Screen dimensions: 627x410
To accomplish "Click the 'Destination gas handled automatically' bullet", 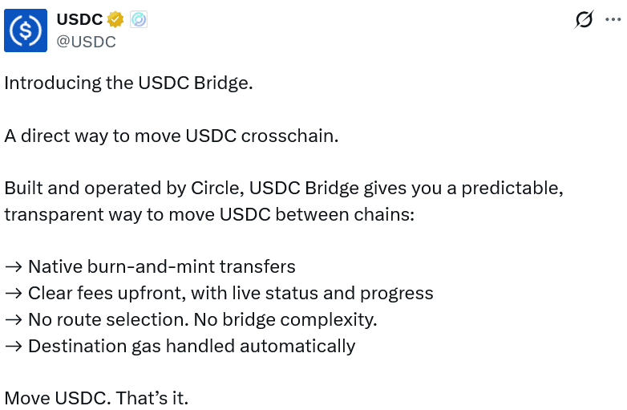I will 191,346.
